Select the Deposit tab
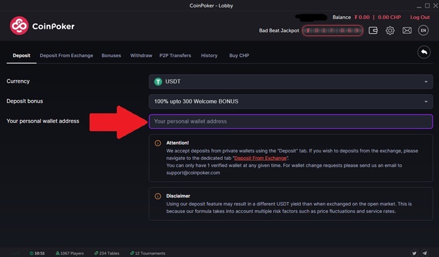 21,55
